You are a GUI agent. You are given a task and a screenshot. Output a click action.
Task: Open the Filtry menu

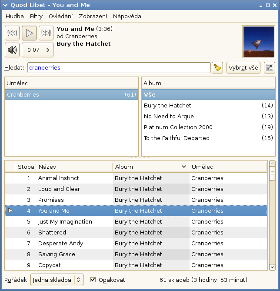click(36, 17)
